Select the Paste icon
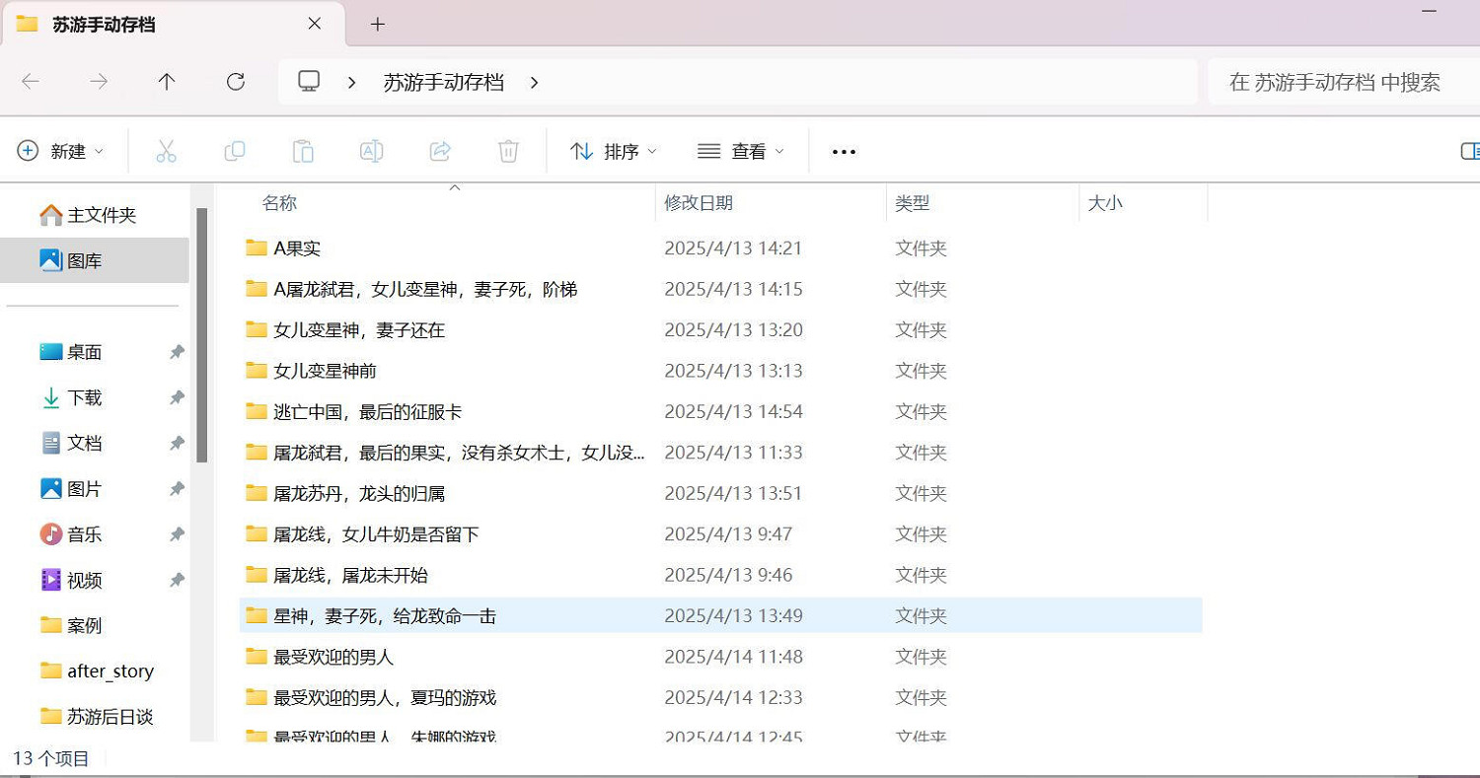This screenshot has width=1480, height=778. 302,150
